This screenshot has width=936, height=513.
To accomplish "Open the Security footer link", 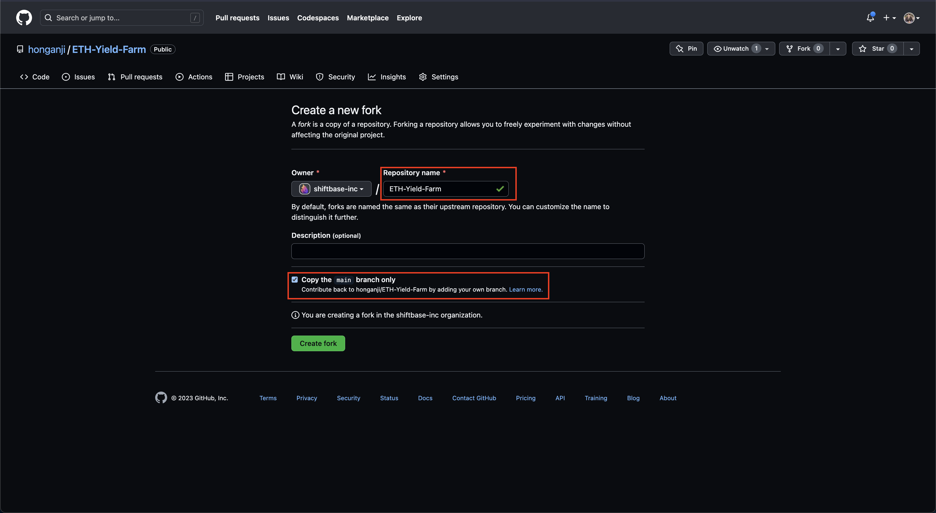I will (x=348, y=398).
